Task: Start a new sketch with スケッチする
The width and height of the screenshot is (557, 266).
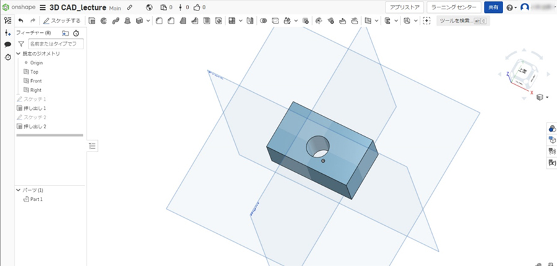Action: (x=62, y=20)
